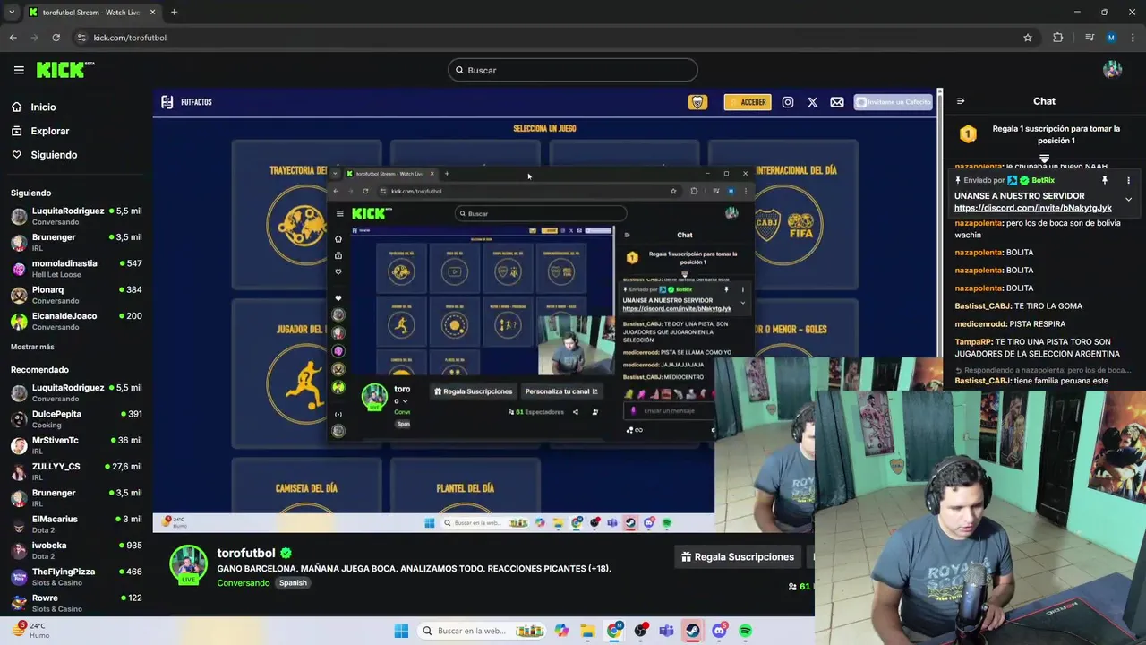Viewport: 1146px width, 645px height.
Task: Open Chrome three-dot menu
Action: (1131, 38)
